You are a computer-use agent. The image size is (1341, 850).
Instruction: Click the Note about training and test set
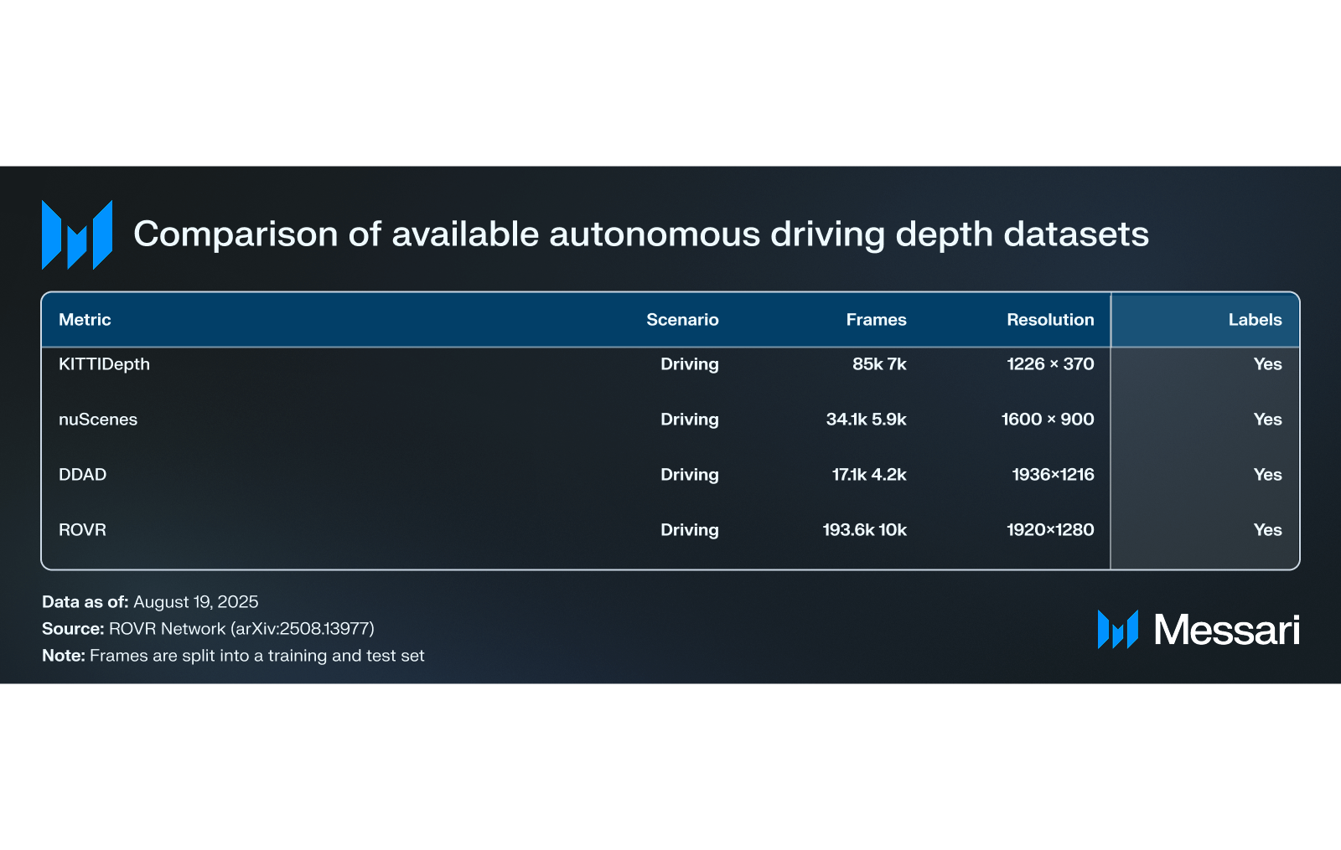(233, 656)
